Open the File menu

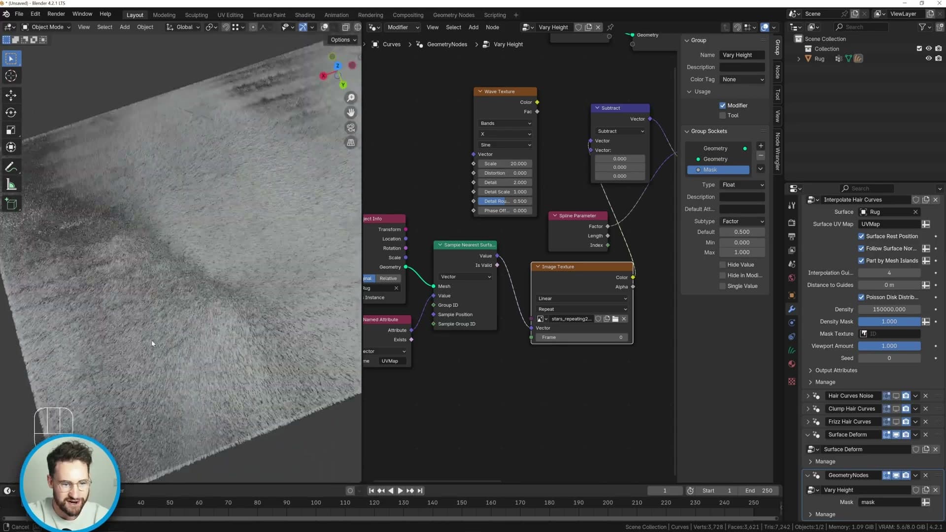[19, 14]
